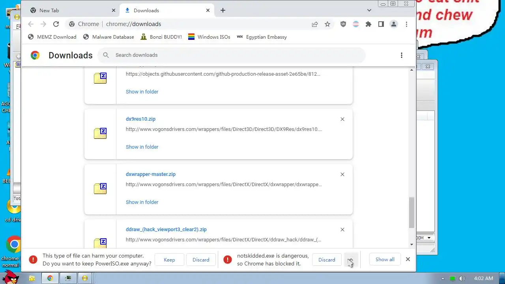Click the githubusercontent download URL
The height and width of the screenshot is (284, 505).
pyautogui.click(x=223, y=74)
